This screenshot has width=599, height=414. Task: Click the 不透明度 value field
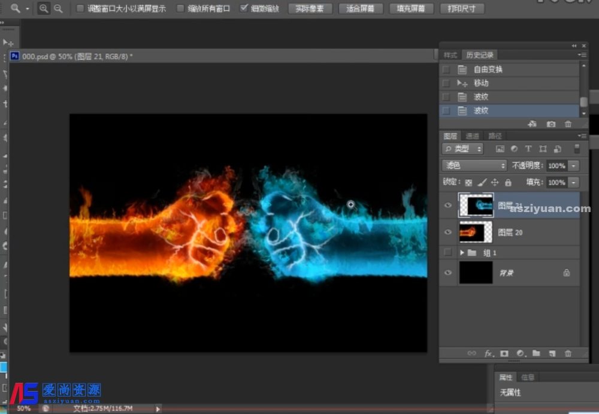(556, 166)
